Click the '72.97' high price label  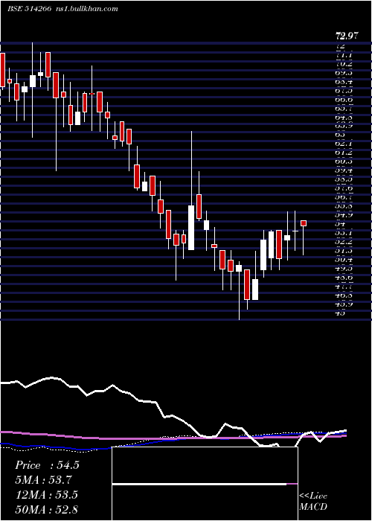(x=347, y=36)
